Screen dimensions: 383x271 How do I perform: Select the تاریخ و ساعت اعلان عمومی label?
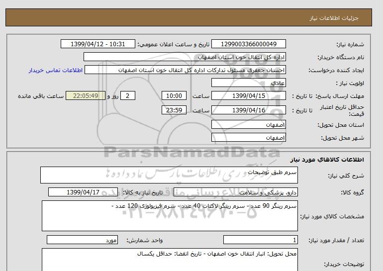tap(174, 44)
